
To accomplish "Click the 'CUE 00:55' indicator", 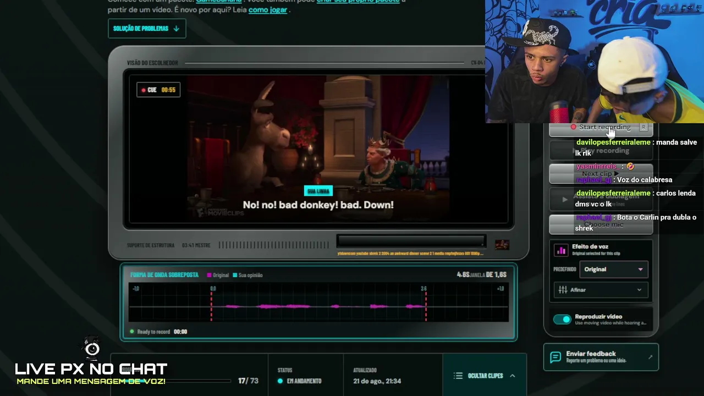I will tap(158, 90).
